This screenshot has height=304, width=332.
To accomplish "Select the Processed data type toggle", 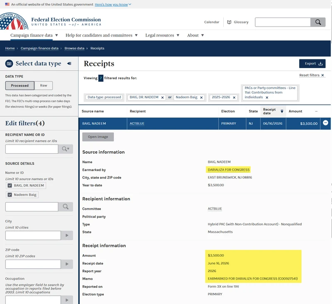I will tap(20, 86).
